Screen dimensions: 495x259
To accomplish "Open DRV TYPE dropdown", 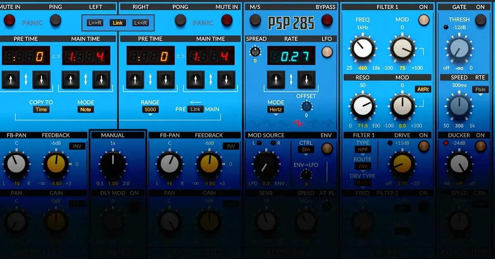I will click(363, 183).
